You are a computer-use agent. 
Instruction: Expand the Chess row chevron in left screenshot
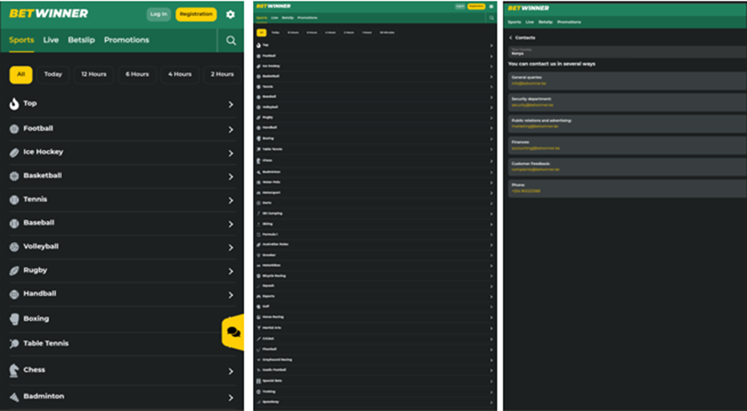pyautogui.click(x=231, y=371)
